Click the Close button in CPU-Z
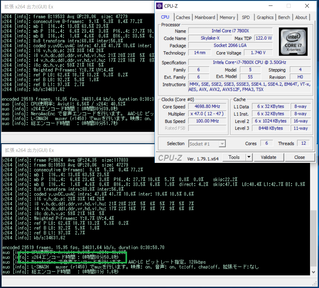Image resolution: width=319 pixels, height=288 pixels. click(299, 157)
